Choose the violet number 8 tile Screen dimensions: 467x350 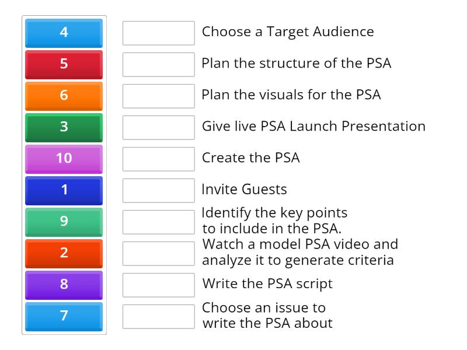point(63,285)
